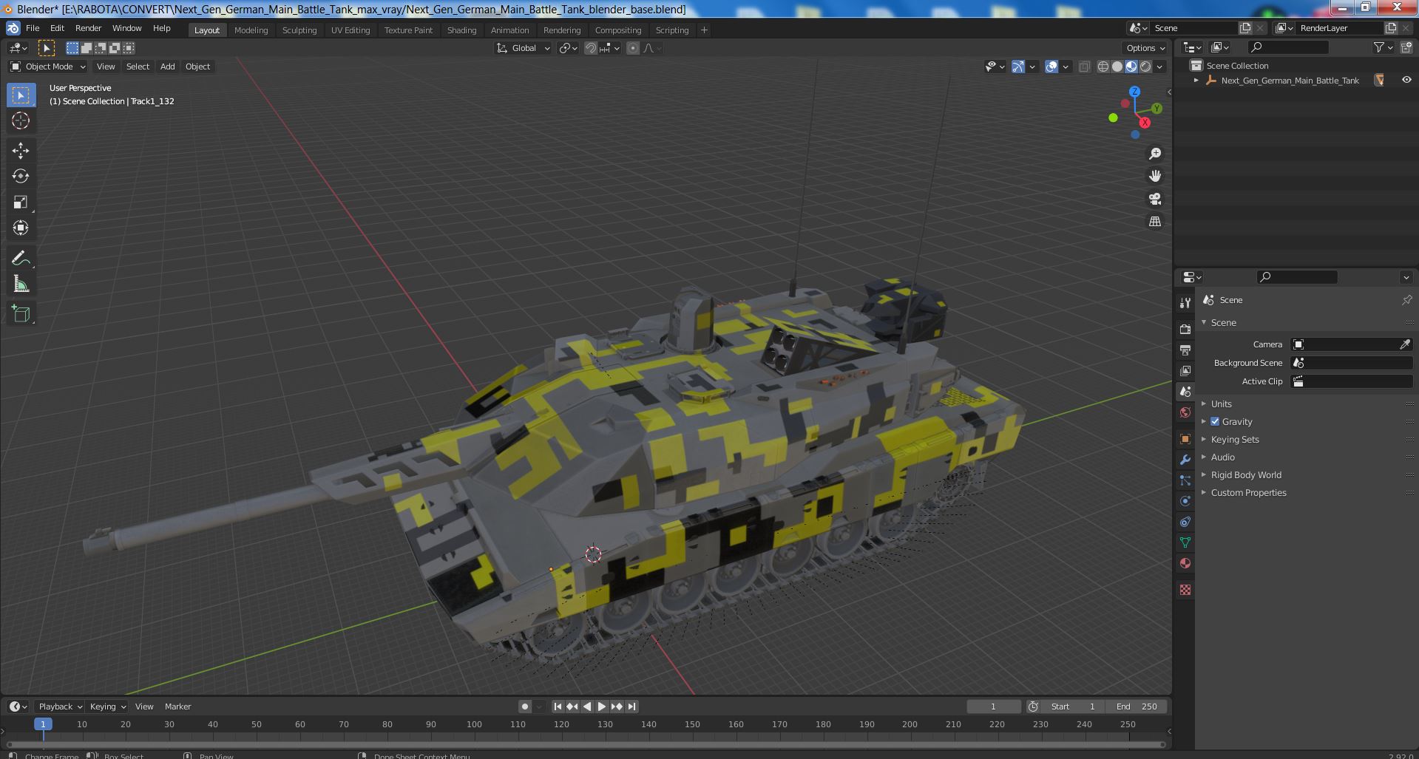1419x759 pixels.
Task: Open the Tool properties tab
Action: (x=1185, y=303)
